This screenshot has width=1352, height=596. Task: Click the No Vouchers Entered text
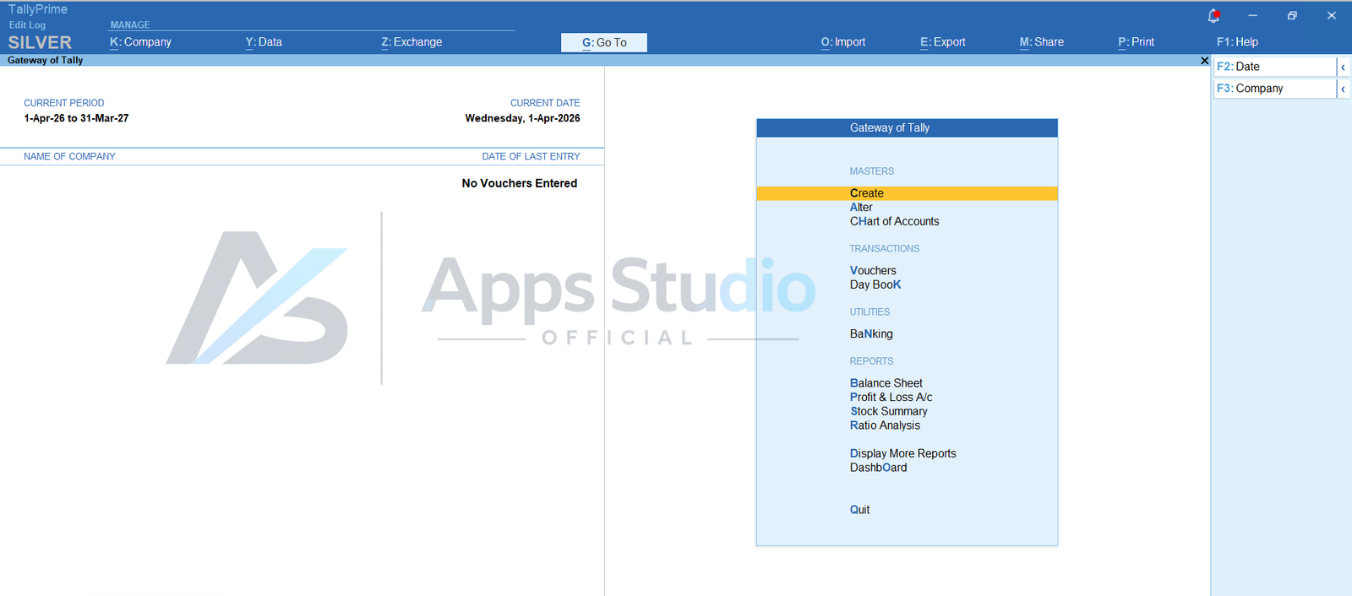point(520,183)
